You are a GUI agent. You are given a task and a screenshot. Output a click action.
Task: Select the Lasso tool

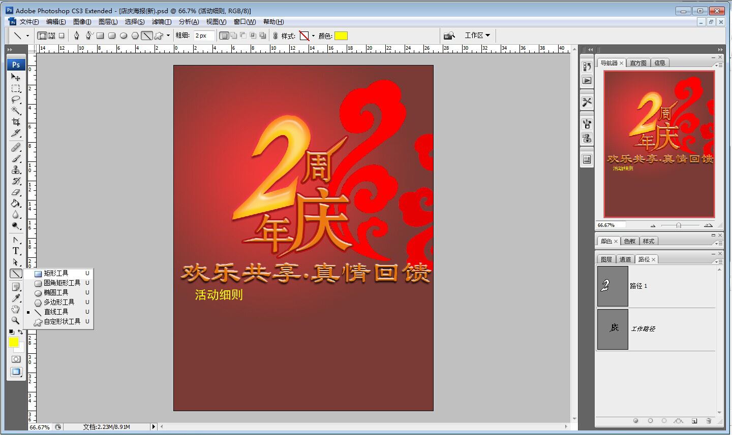pyautogui.click(x=16, y=99)
